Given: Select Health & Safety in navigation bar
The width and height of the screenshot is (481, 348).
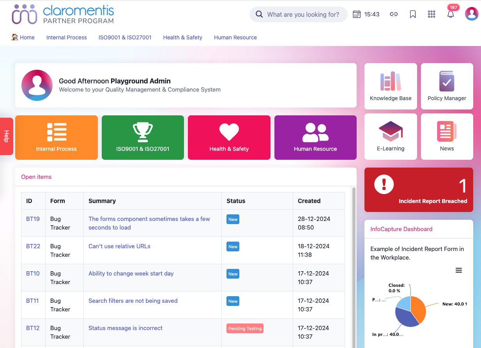Looking at the screenshot, I should (x=182, y=37).
